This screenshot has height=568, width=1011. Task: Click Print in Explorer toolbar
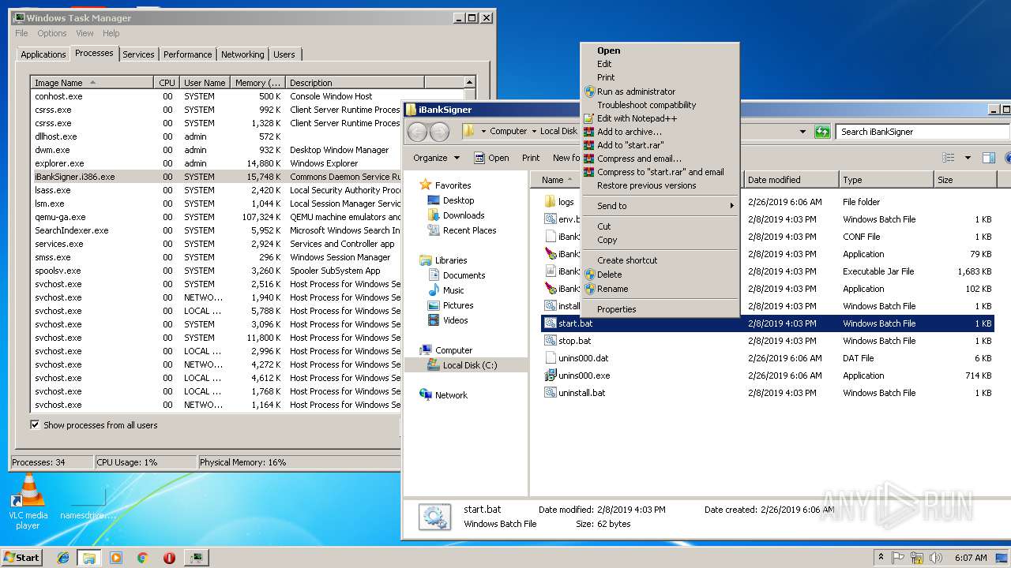pyautogui.click(x=531, y=158)
